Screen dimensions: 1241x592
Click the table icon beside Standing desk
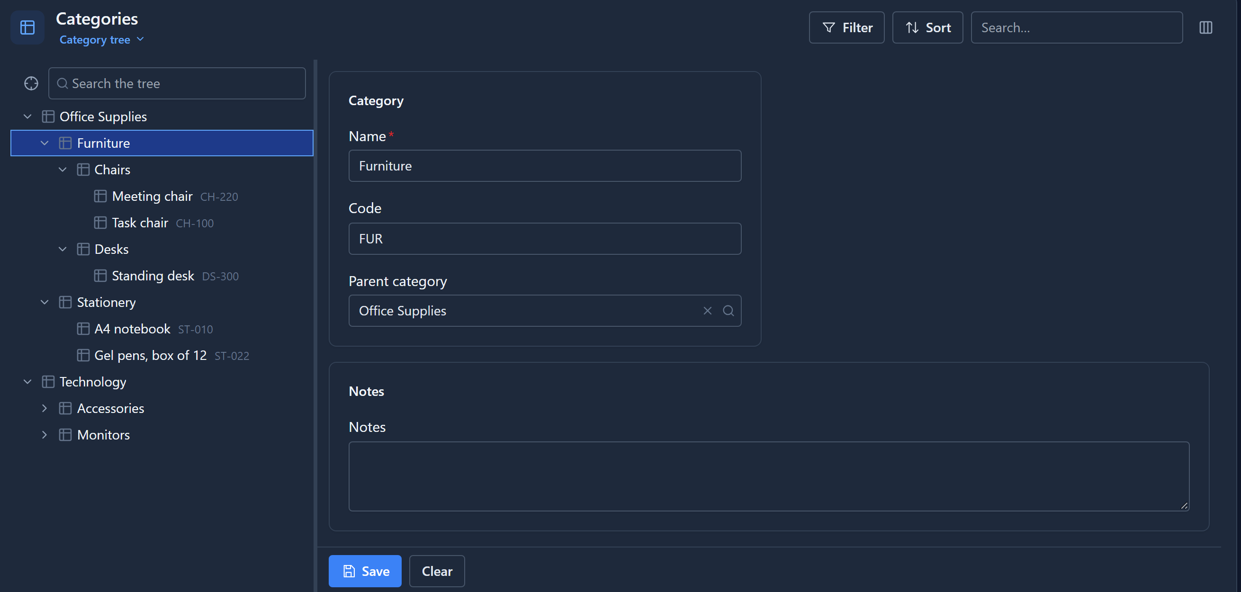(100, 276)
